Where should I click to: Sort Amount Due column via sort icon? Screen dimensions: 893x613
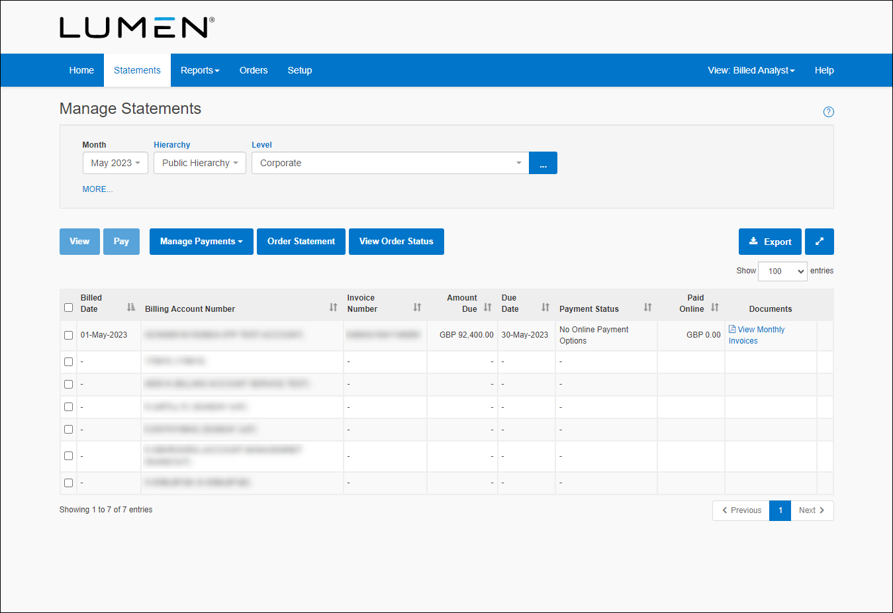pos(487,306)
